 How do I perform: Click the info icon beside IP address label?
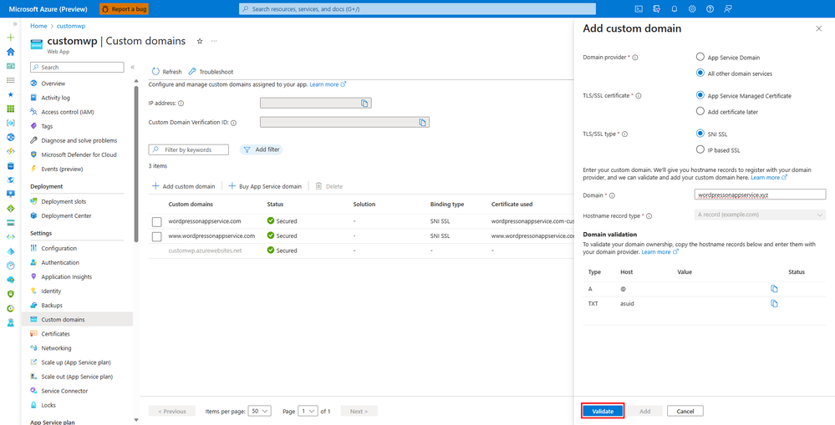point(181,104)
